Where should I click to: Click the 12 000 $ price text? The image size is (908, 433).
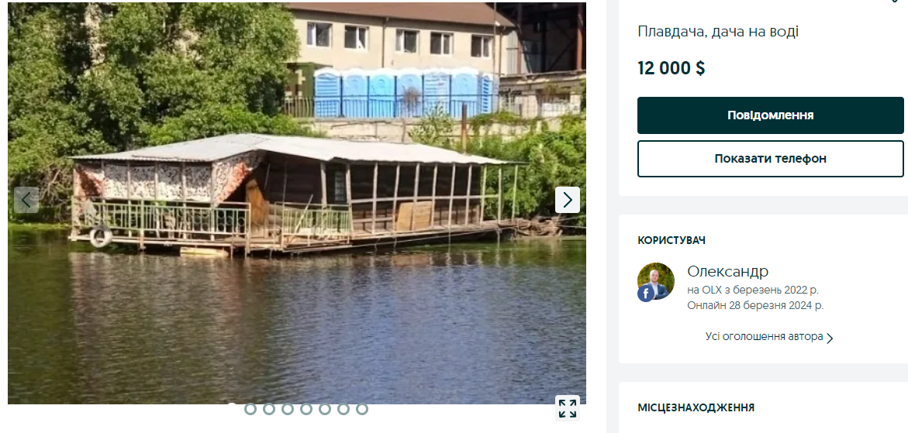pos(672,68)
